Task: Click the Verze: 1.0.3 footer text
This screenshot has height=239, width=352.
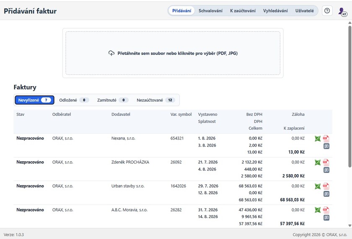Action: (14, 234)
